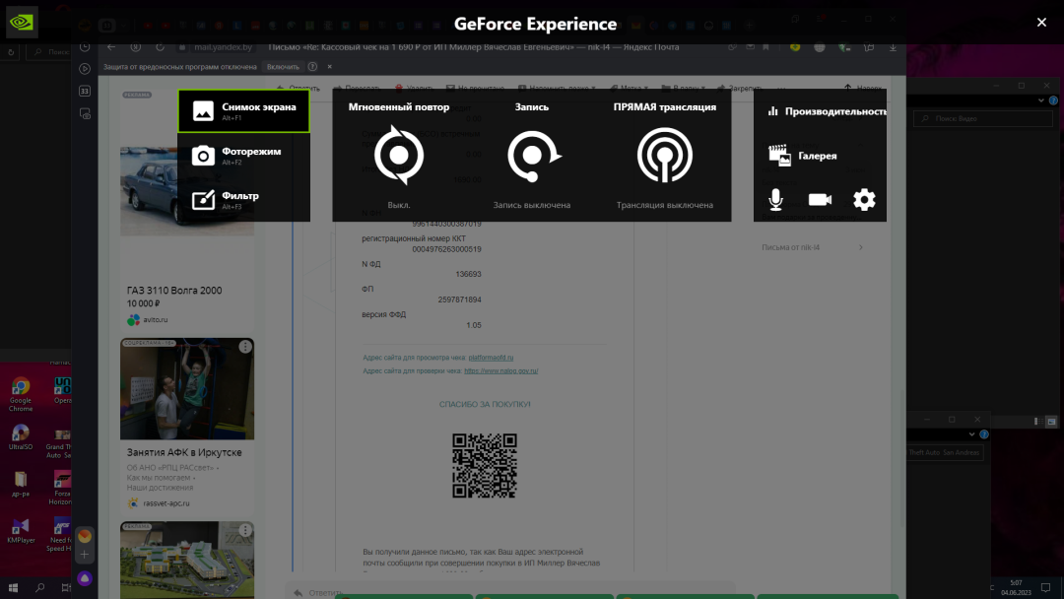Click Alice assistant icon in browser sidebar

tap(84, 578)
